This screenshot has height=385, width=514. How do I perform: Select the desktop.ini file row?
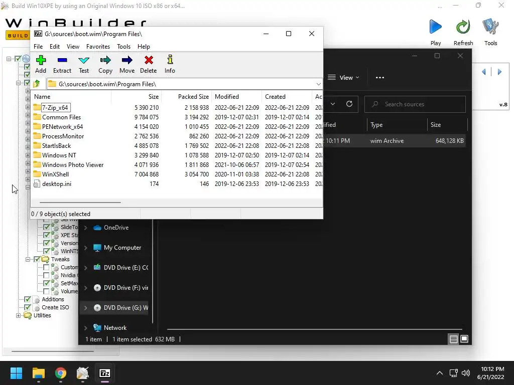(176, 183)
